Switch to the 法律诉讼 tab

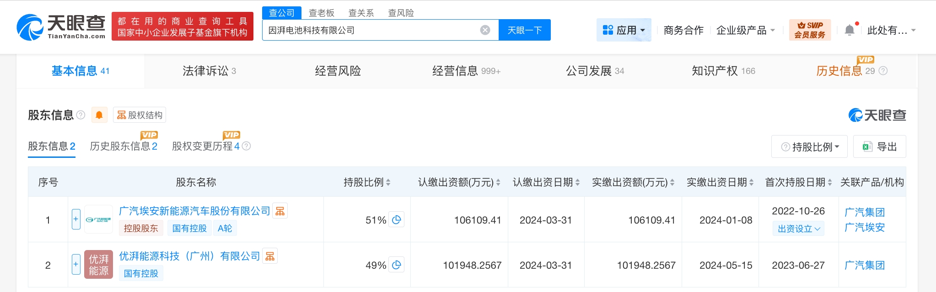coord(209,71)
